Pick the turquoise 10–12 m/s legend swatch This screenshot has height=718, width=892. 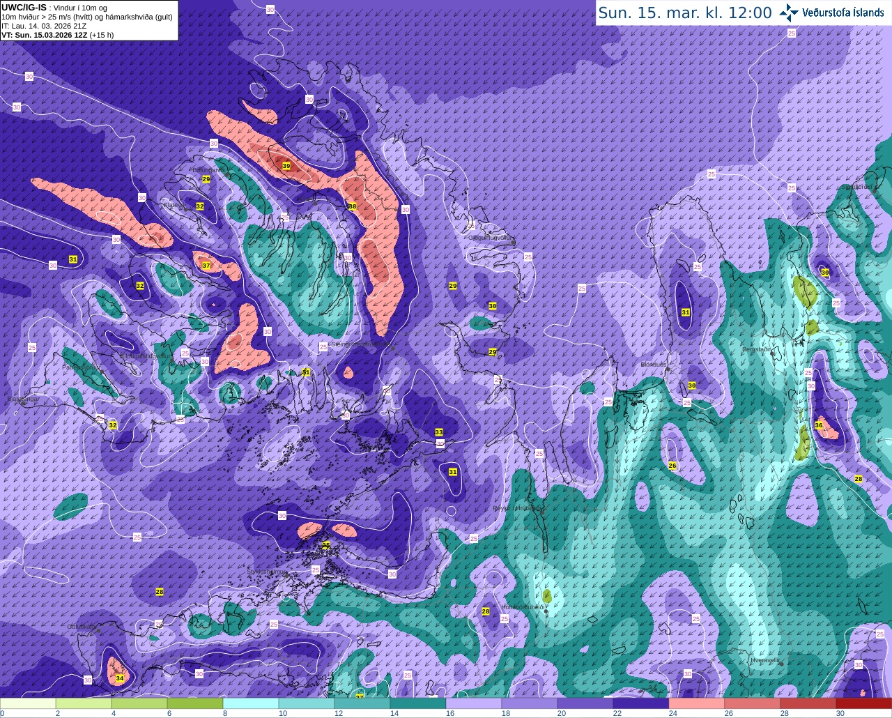pyautogui.click(x=307, y=703)
